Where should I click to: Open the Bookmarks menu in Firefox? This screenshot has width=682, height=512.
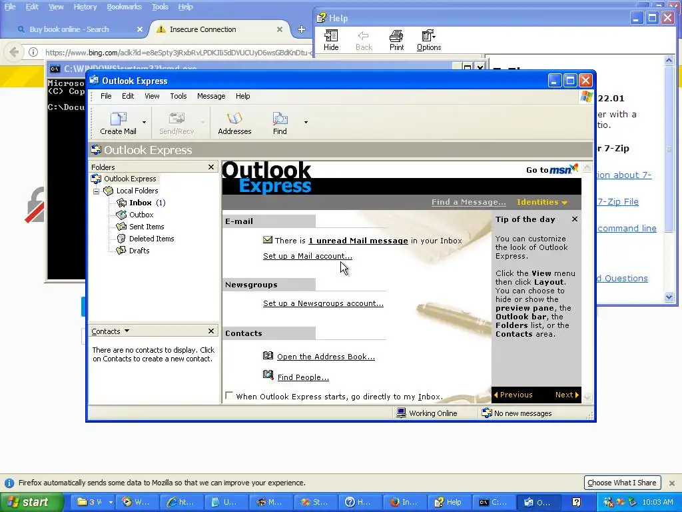[x=124, y=7]
